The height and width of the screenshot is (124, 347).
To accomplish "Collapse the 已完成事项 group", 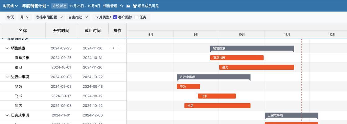I will (x=7, y=115).
